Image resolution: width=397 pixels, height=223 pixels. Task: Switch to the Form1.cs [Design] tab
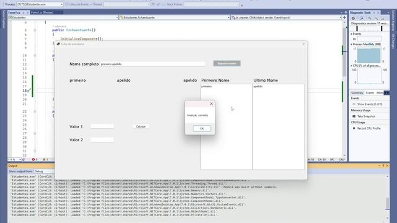(x=42, y=12)
